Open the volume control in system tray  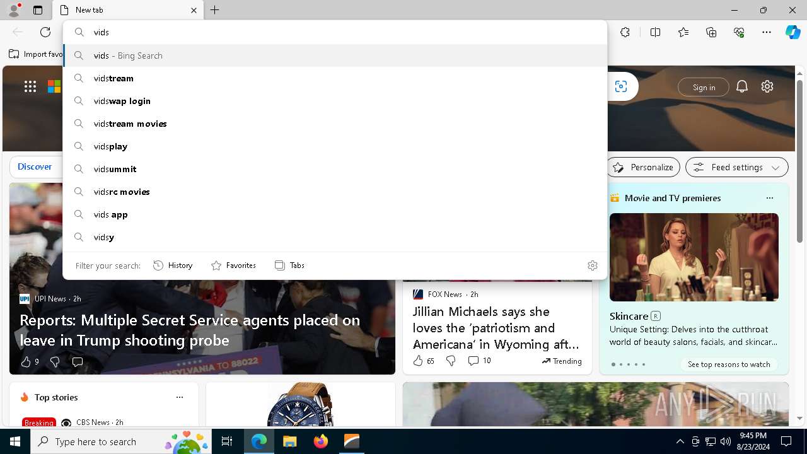725,441
